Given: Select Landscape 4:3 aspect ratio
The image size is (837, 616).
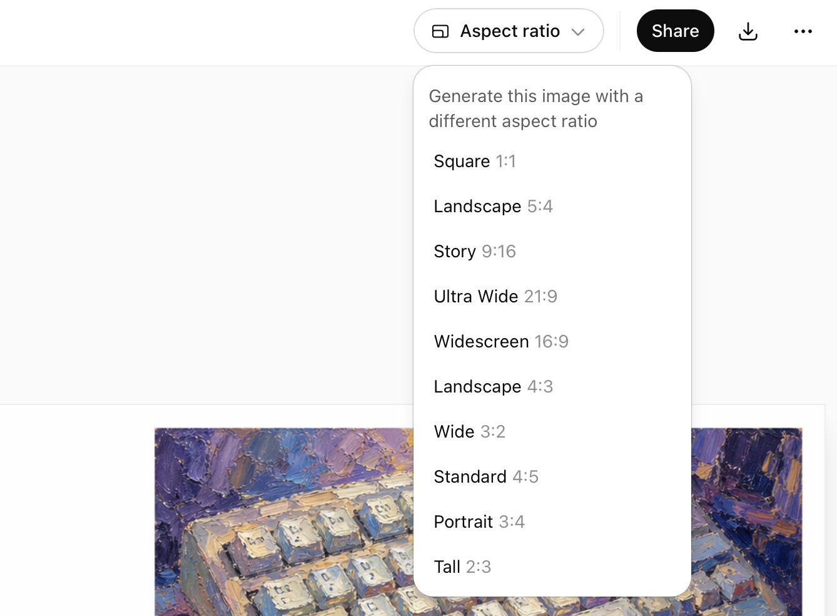Looking at the screenshot, I should [x=493, y=387].
